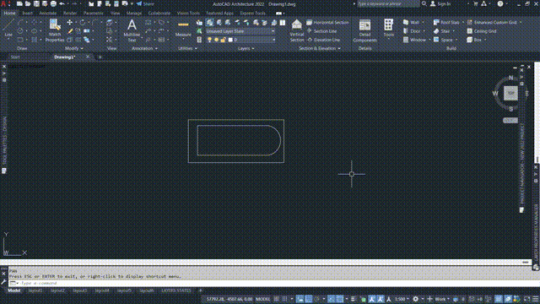Toggle snap mode in status bar

(285, 299)
